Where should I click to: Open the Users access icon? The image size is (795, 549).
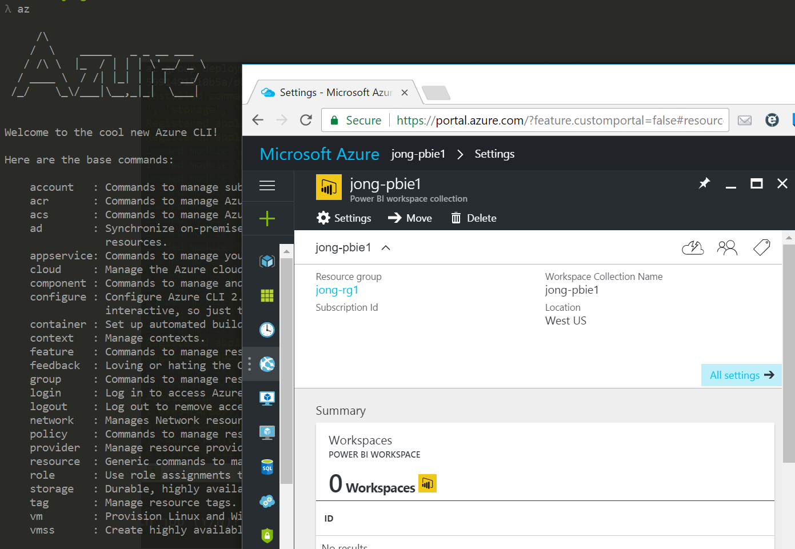tap(727, 247)
